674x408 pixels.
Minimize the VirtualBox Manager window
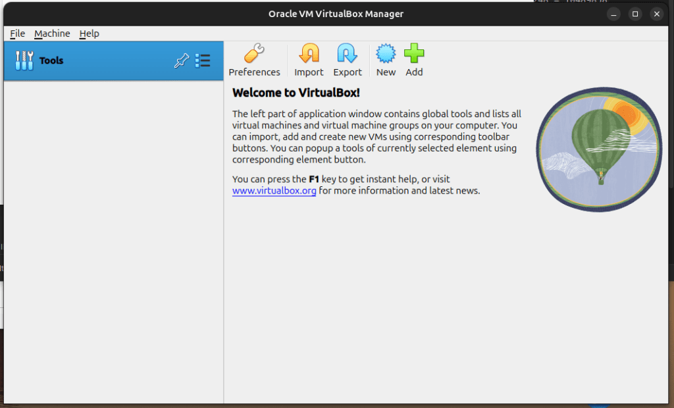pyautogui.click(x=613, y=14)
